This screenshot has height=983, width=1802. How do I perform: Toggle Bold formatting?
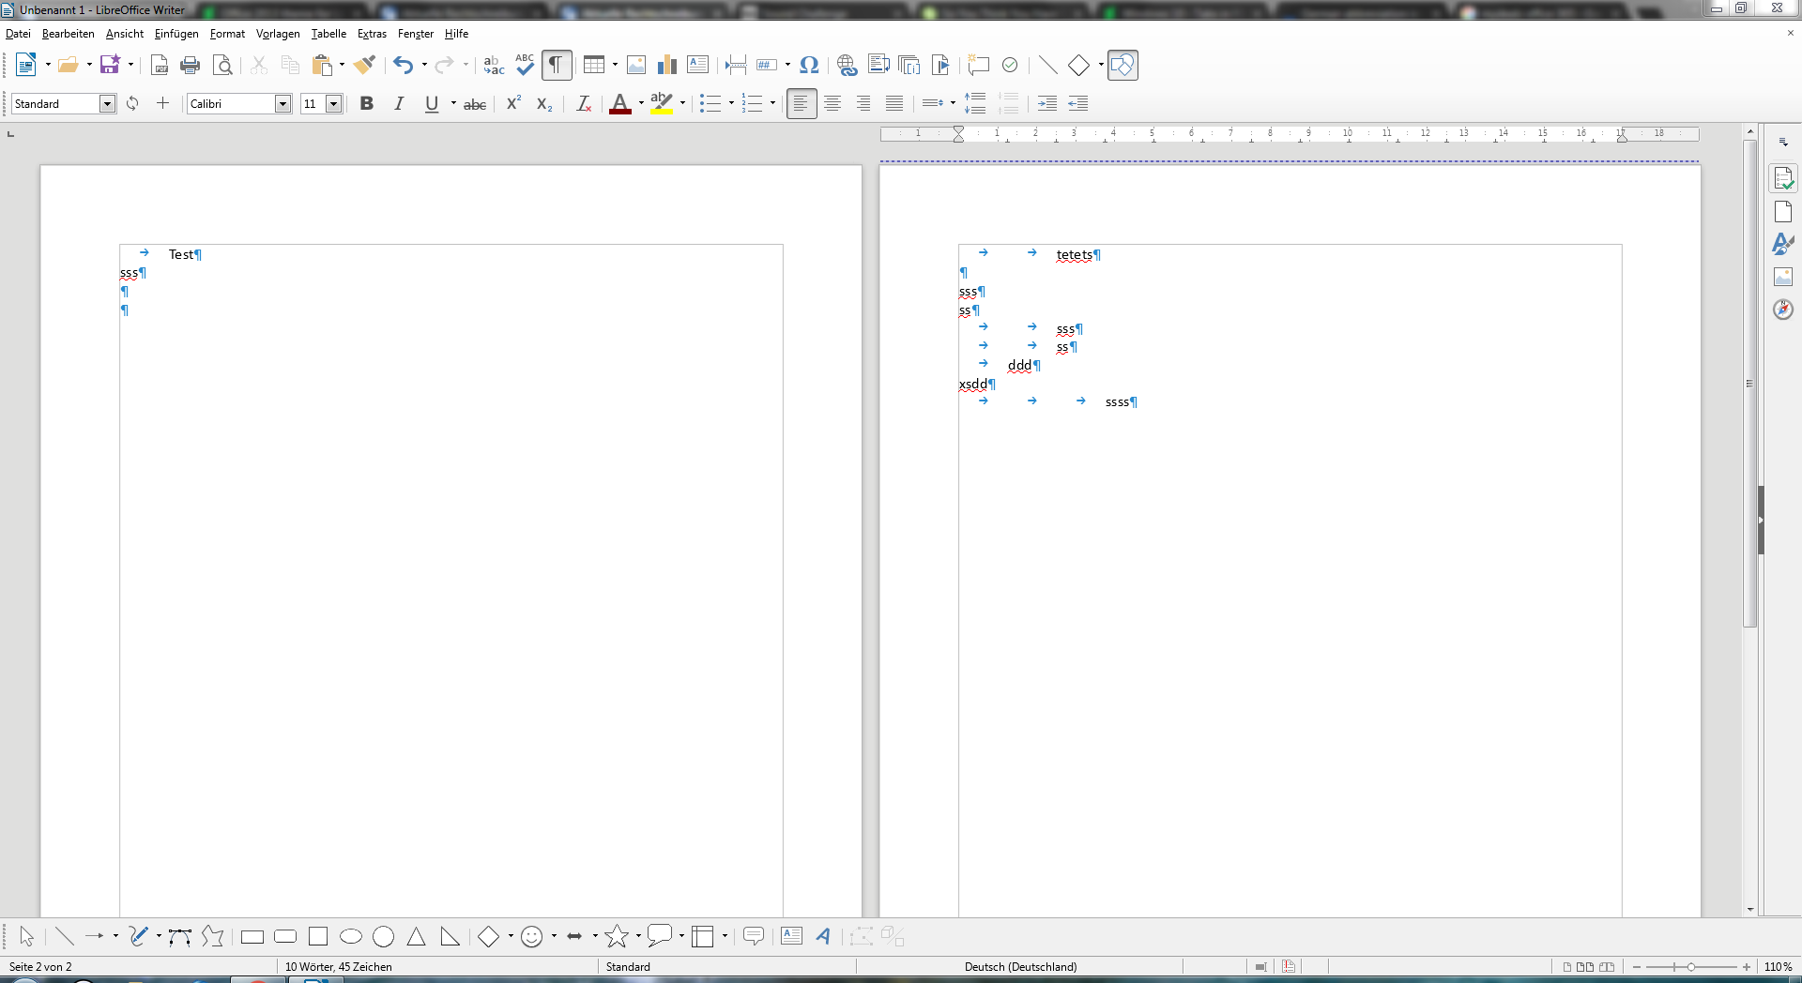pyautogui.click(x=367, y=103)
